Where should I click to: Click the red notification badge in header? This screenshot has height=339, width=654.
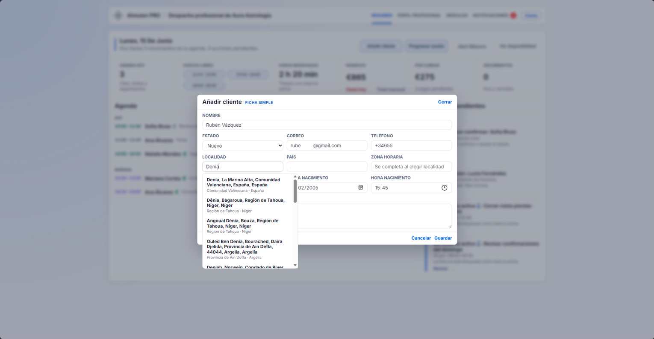(x=513, y=16)
